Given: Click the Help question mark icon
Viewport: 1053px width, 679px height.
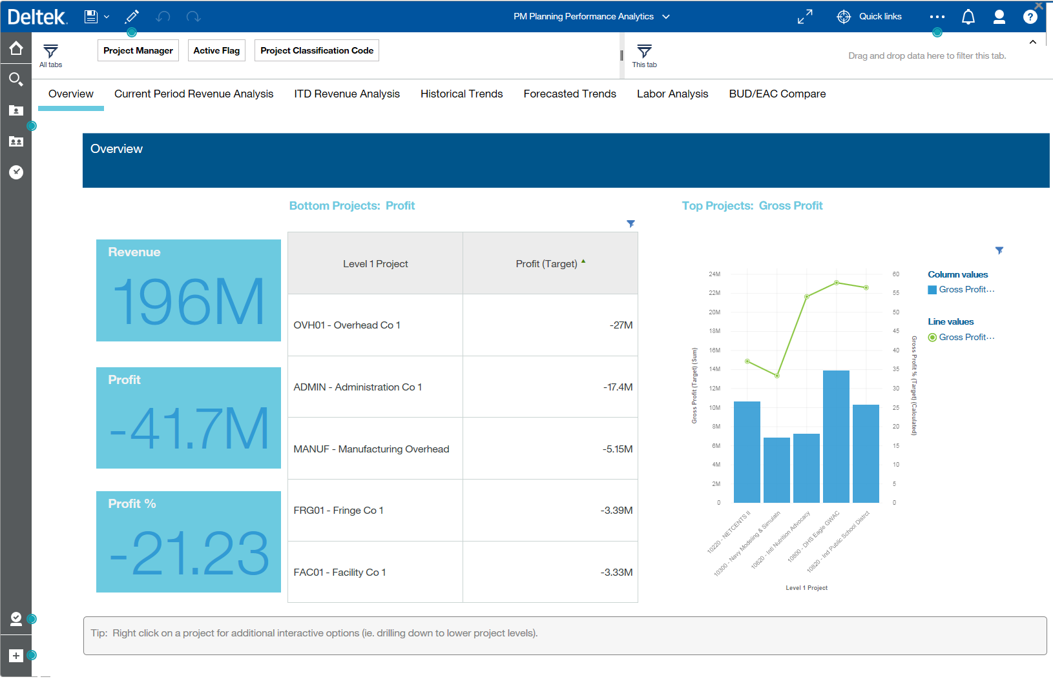Looking at the screenshot, I should click(x=1030, y=17).
